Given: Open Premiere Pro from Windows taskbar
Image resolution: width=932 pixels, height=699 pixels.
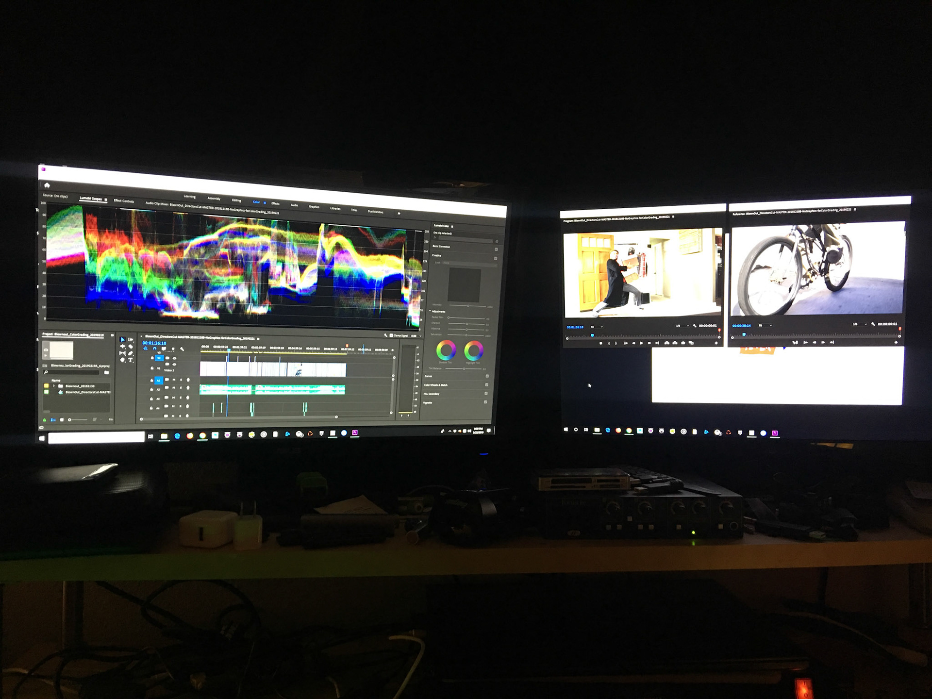Looking at the screenshot, I should (x=355, y=433).
